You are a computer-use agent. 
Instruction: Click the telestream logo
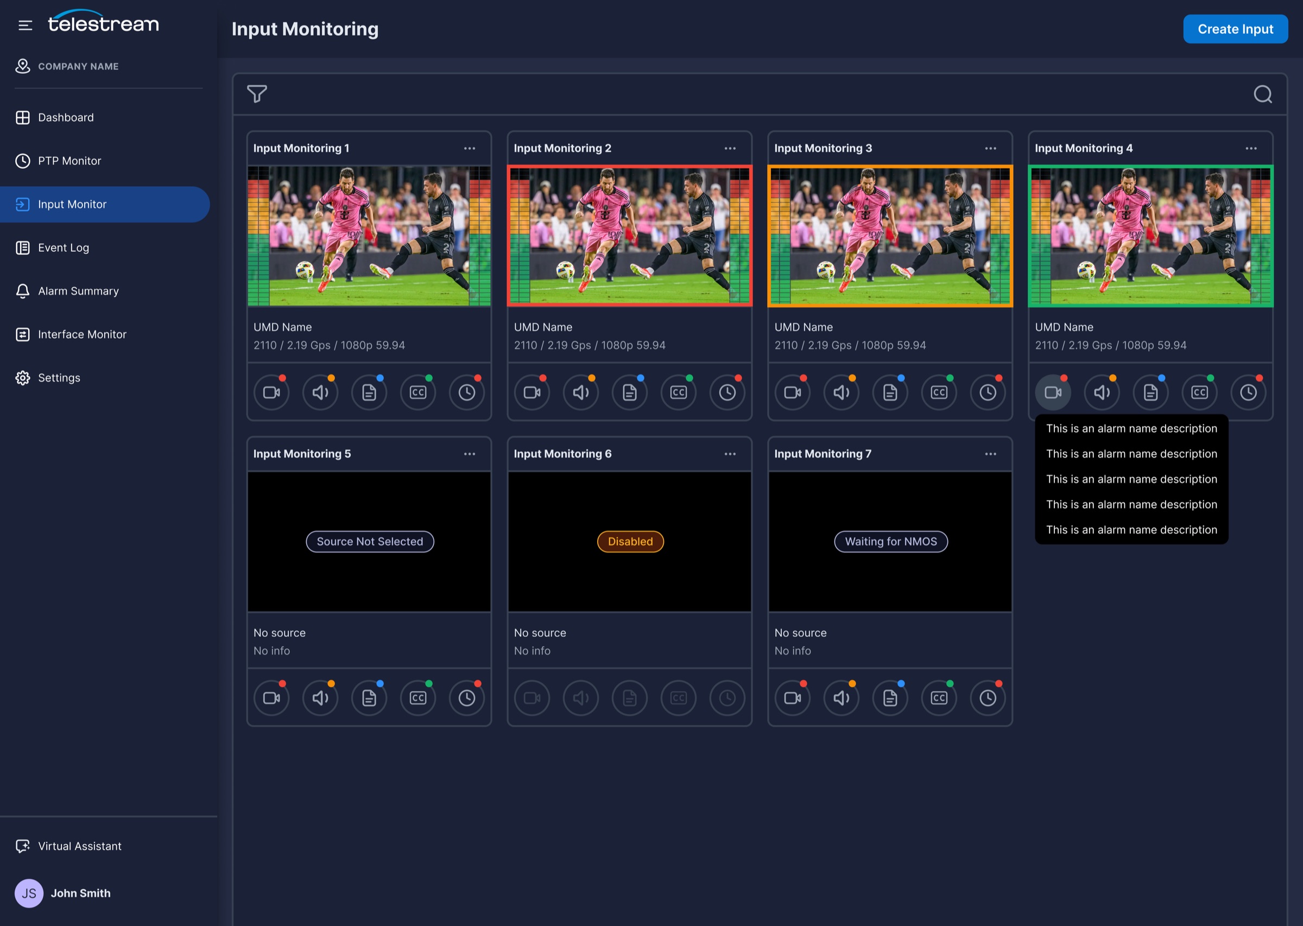tap(103, 22)
